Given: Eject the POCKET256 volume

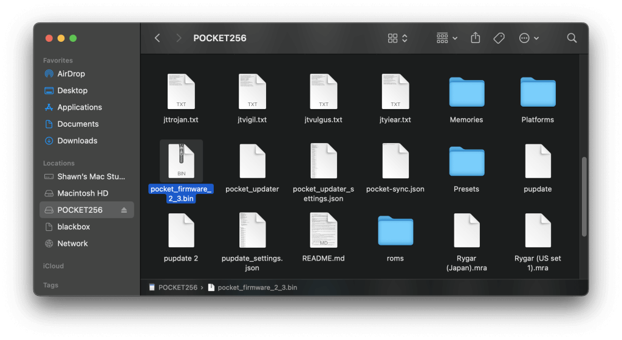Looking at the screenshot, I should coord(125,210).
